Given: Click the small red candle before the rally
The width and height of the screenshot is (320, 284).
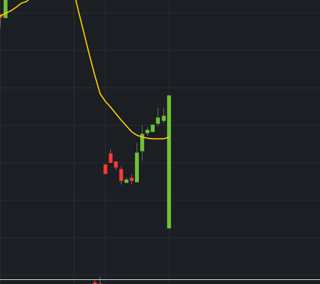Looking at the screenshot, I should tap(131, 179).
